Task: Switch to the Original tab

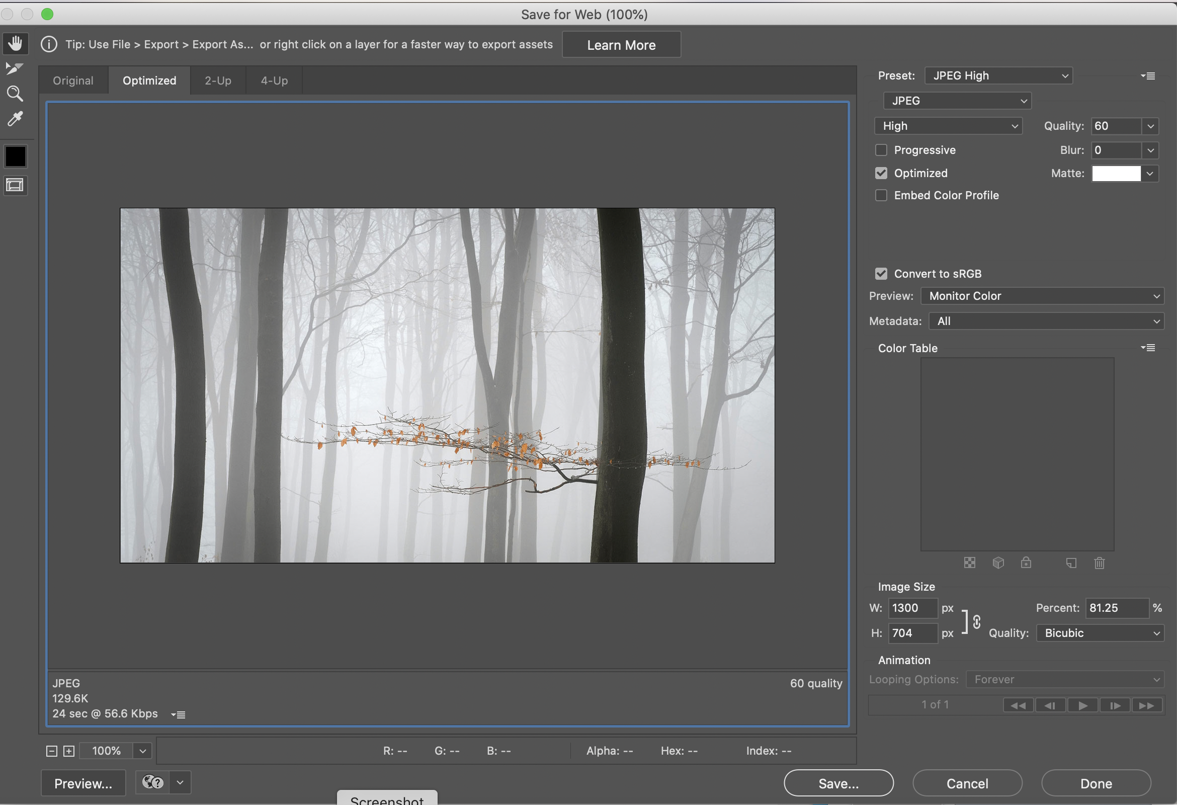Action: coord(73,80)
